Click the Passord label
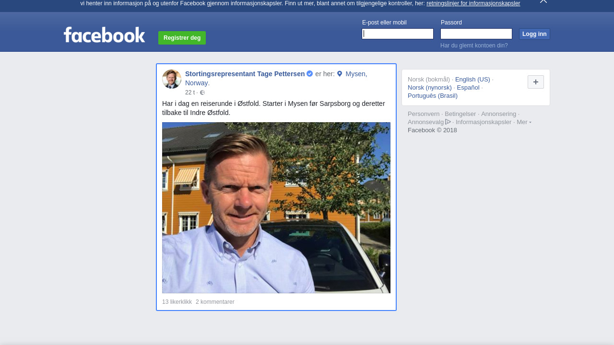 [x=451, y=23]
